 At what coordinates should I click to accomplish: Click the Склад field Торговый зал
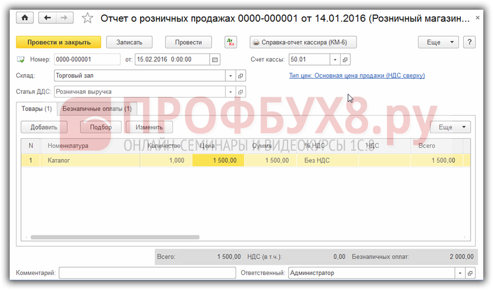click(140, 76)
